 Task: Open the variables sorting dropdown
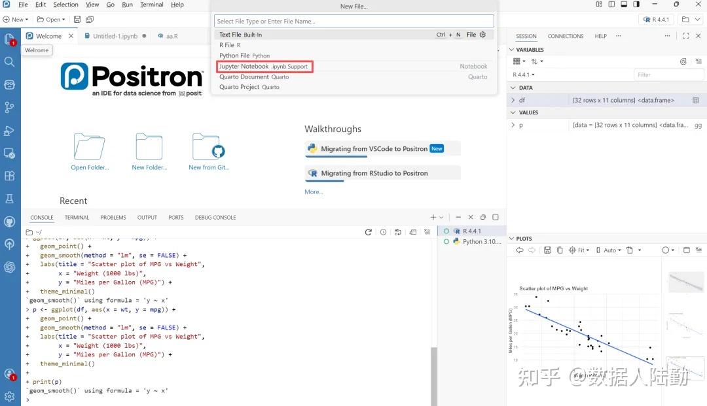tap(537, 61)
